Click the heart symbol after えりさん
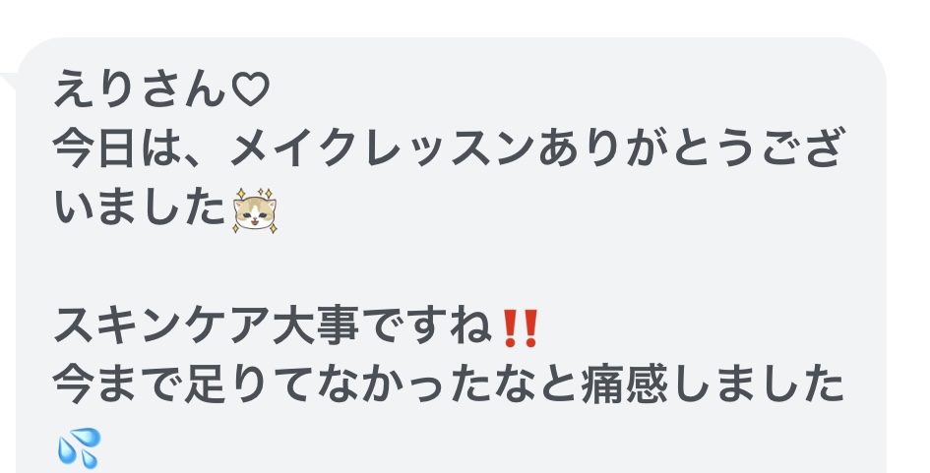This screenshot has height=473, width=930. [x=250, y=89]
